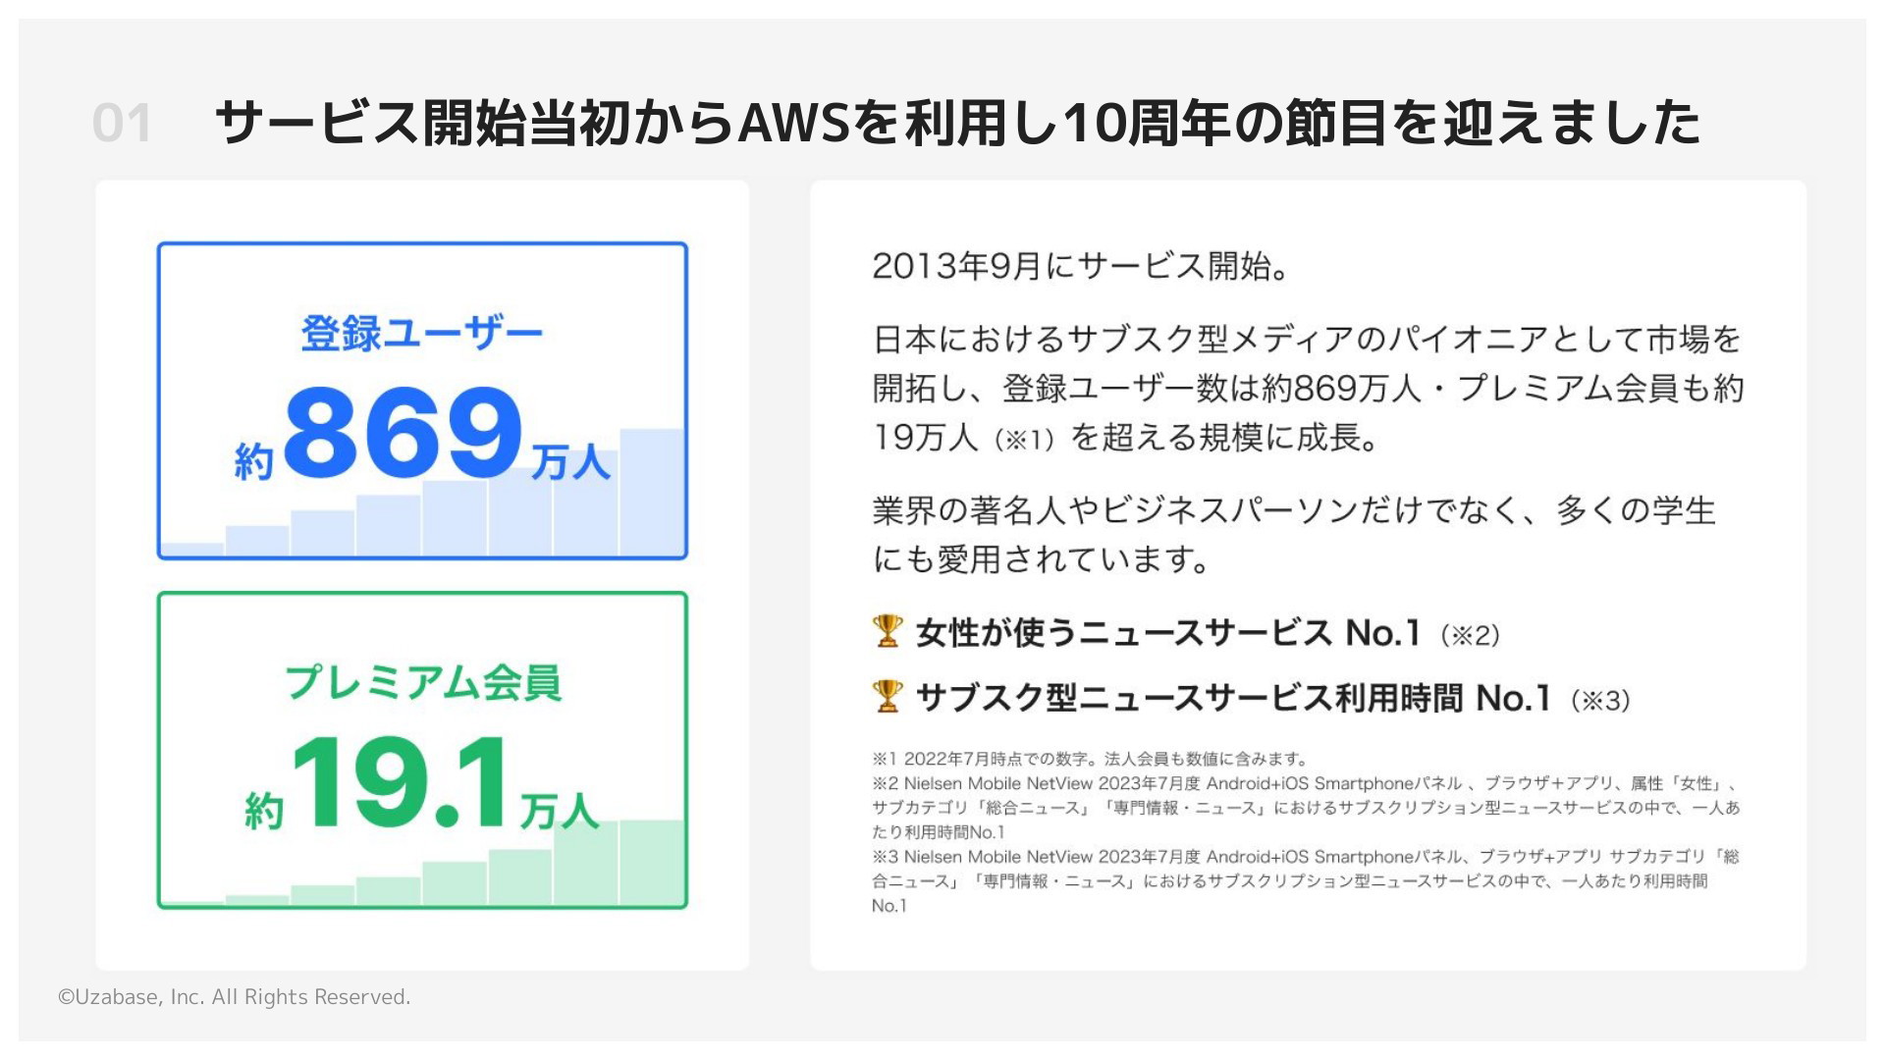Click the ※1 2022年7月時点 footnote
1885x1060 pixels.
[1091, 759]
